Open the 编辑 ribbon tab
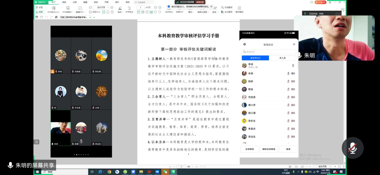The image size is (380, 175). [85, 2]
